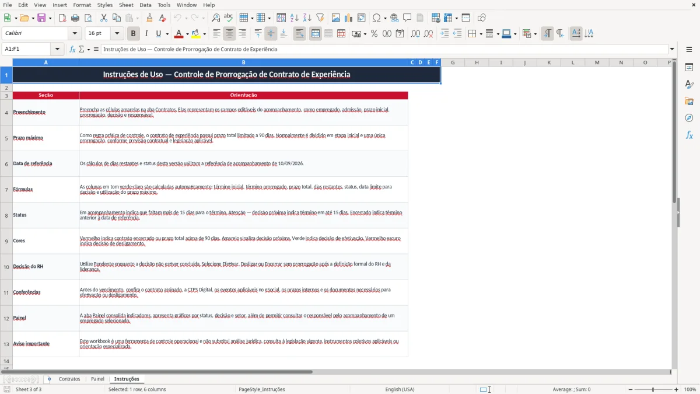Click the Insert Hyperlink globe icon

click(394, 18)
